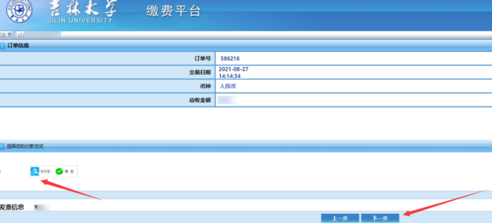Click the blurred 应收金额 amount value

click(x=227, y=100)
